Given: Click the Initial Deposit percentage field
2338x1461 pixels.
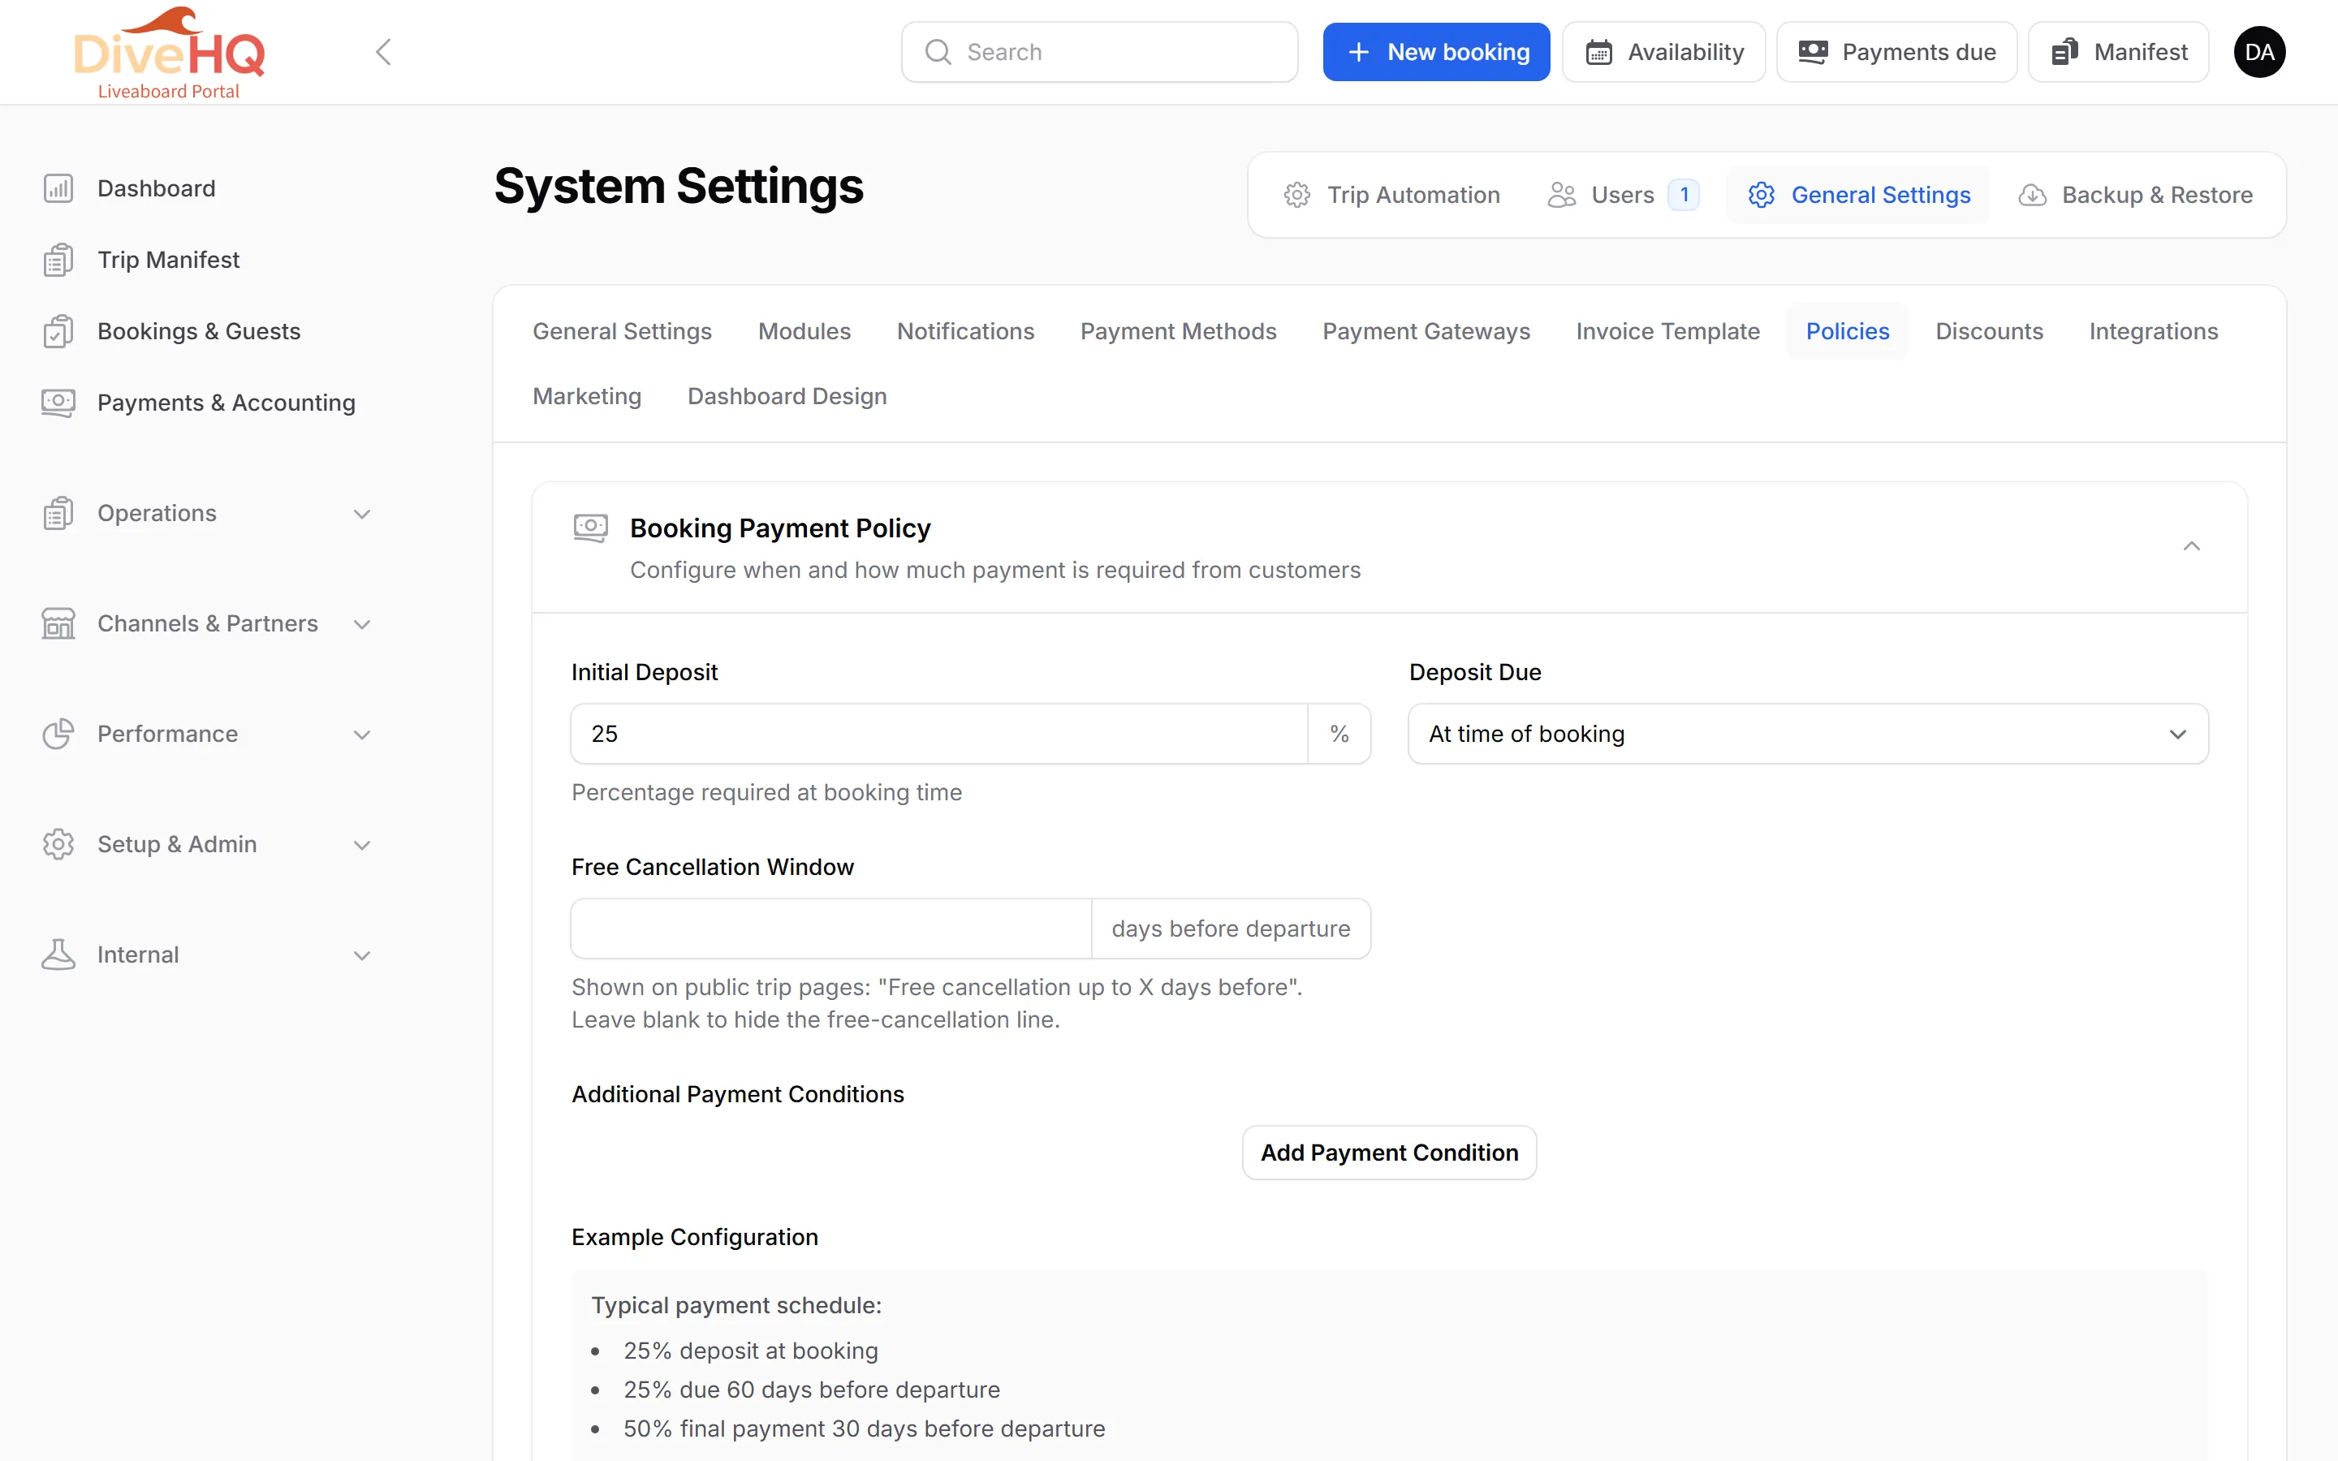Looking at the screenshot, I should coord(939,735).
